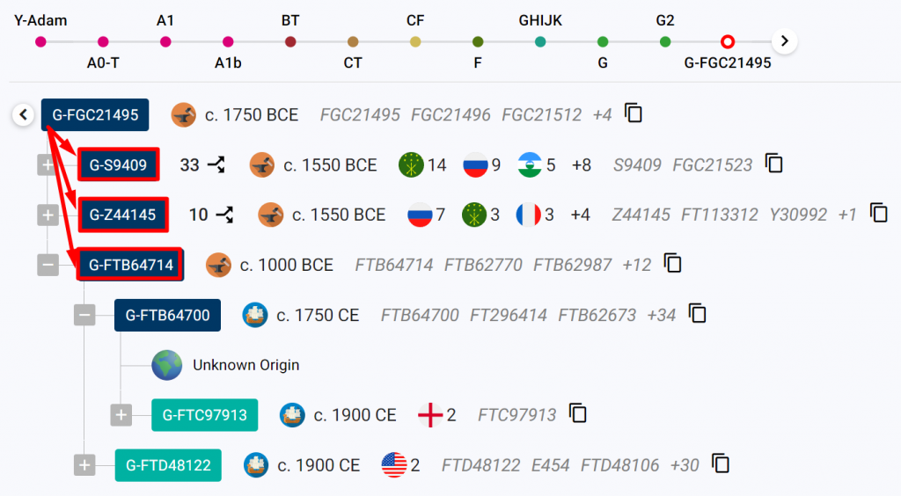The image size is (901, 496).
Task: Copy G-FTB64700 variant list
Action: 698,314
